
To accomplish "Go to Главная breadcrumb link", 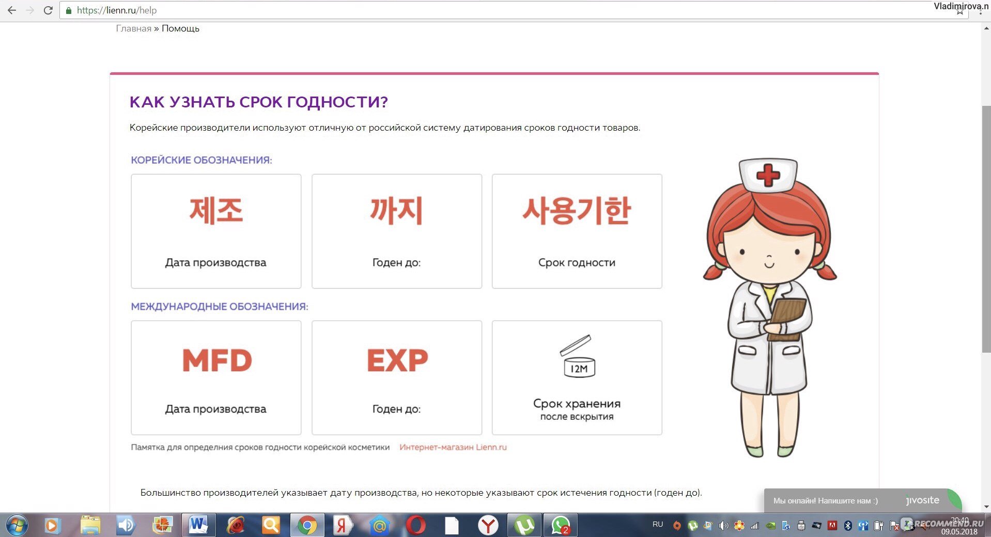I will (x=133, y=28).
